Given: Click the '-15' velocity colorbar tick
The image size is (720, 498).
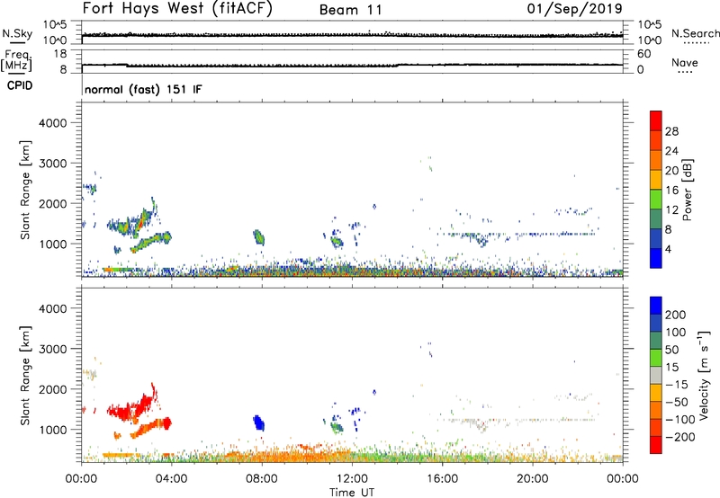Looking at the screenshot, I should tap(676, 385).
